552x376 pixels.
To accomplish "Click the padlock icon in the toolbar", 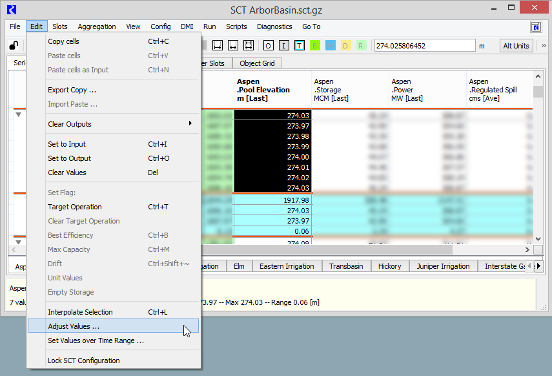I will [13, 46].
